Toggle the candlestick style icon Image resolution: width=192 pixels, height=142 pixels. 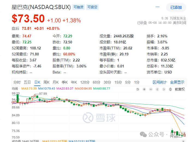point(170,89)
